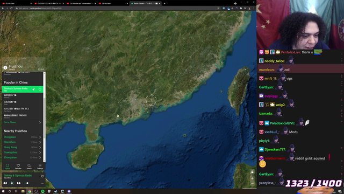Image resolution: width=344 pixels, height=194 pixels.
Task: Select the station ending in FM94.8
Action: [x=23, y=116]
